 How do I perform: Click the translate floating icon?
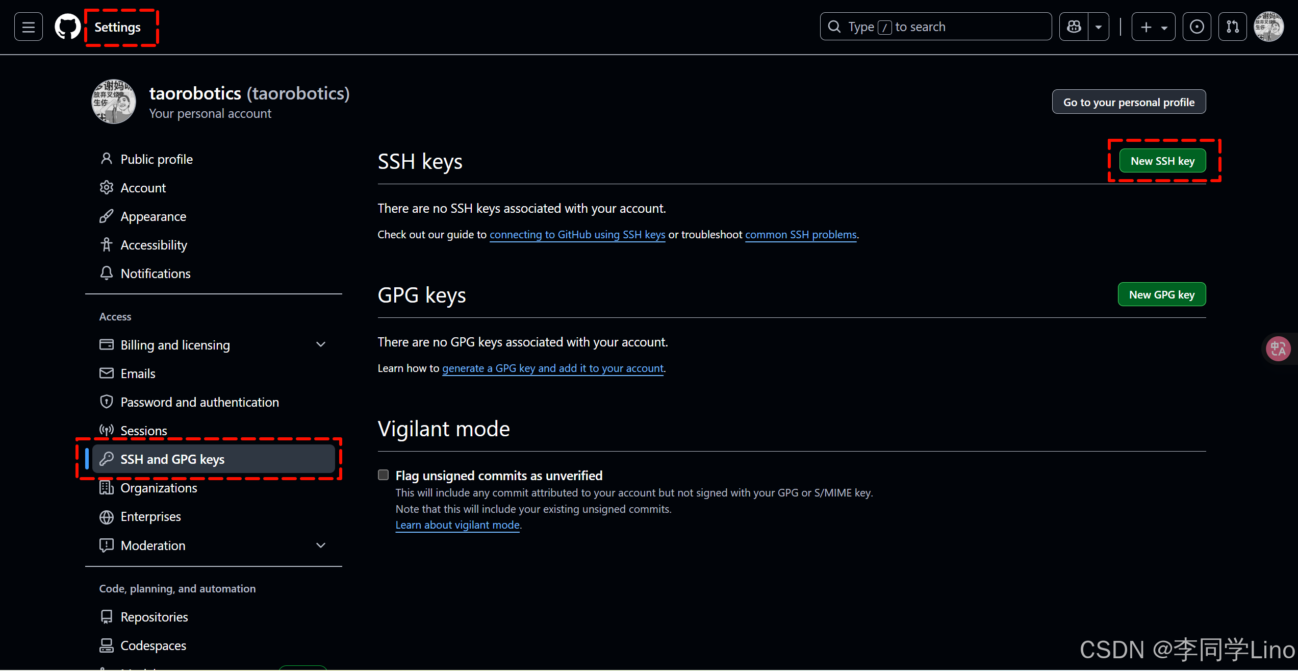coord(1278,349)
